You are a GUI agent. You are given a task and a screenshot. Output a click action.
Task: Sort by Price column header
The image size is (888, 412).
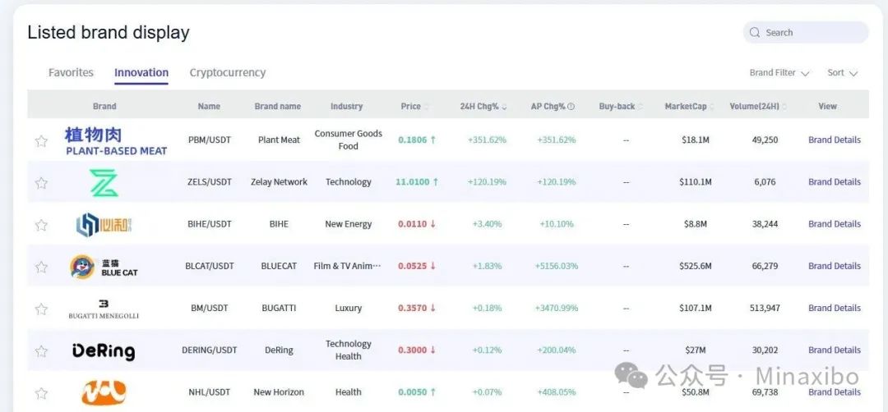414,106
